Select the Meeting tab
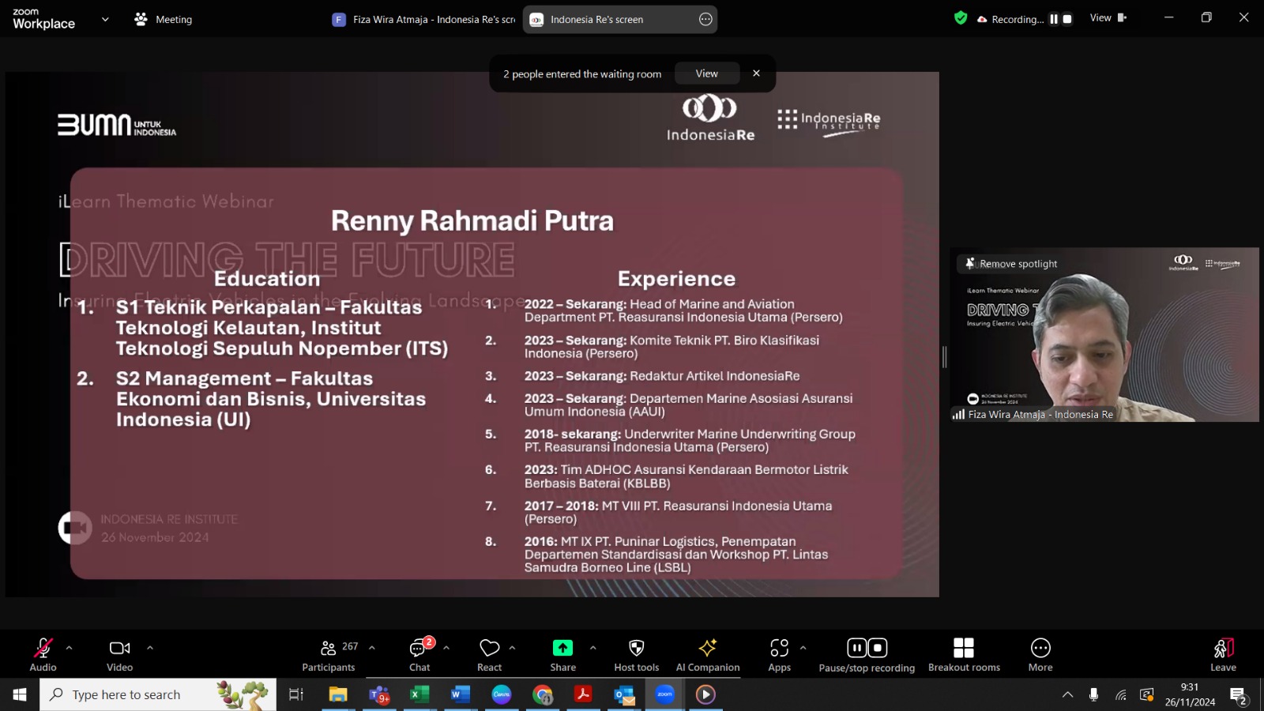 (x=164, y=19)
